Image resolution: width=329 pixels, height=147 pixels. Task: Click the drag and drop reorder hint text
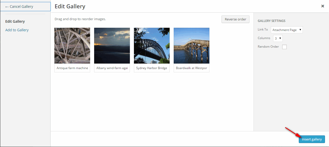[x=80, y=19]
